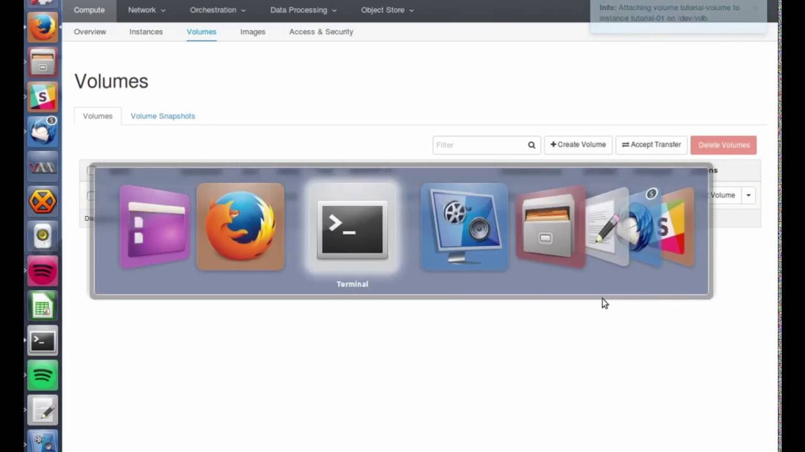Go to the Instances tab
This screenshot has width=805, height=452.
click(146, 31)
